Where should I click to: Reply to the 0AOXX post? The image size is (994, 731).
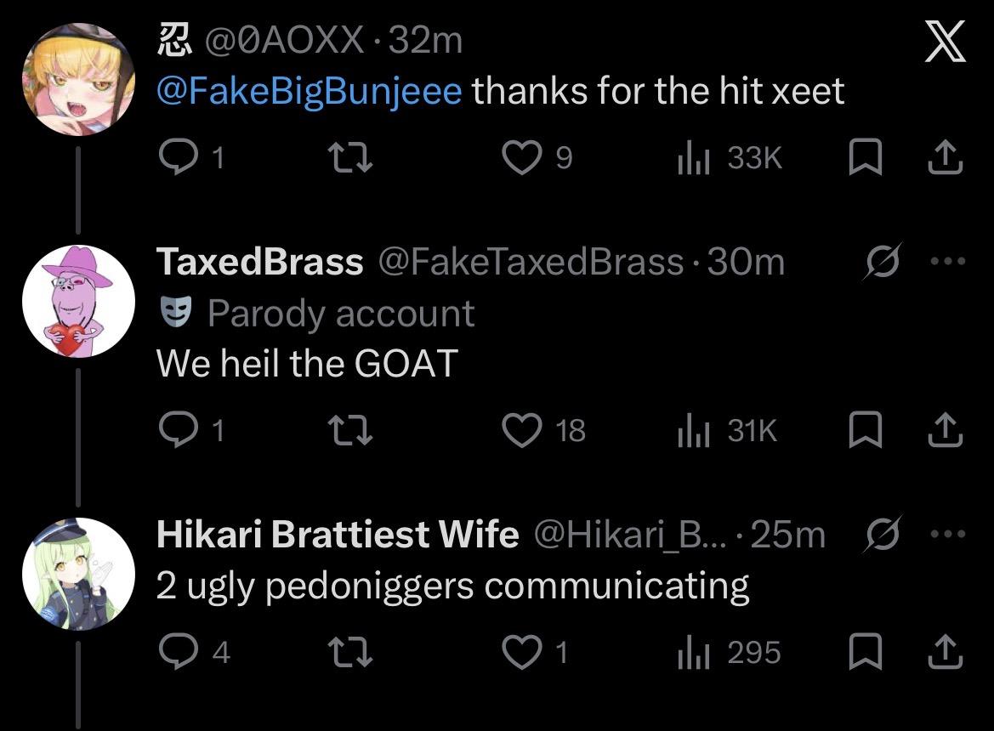click(x=177, y=158)
